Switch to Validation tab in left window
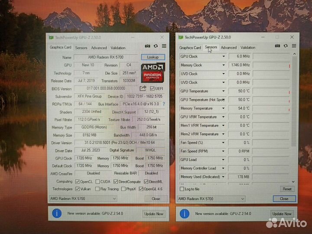This screenshot has height=234, width=312. (x=118, y=48)
